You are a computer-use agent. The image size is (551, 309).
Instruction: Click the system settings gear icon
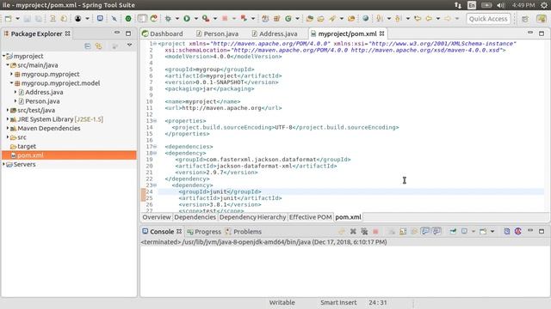tap(544, 5)
